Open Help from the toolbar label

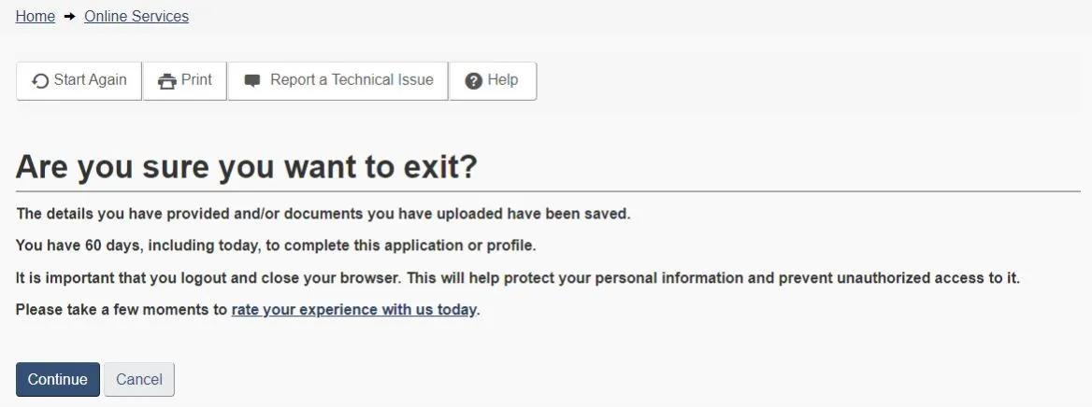pyautogui.click(x=502, y=80)
